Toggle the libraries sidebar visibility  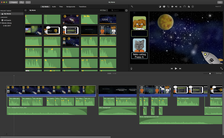pyautogui.click(x=26, y=10)
